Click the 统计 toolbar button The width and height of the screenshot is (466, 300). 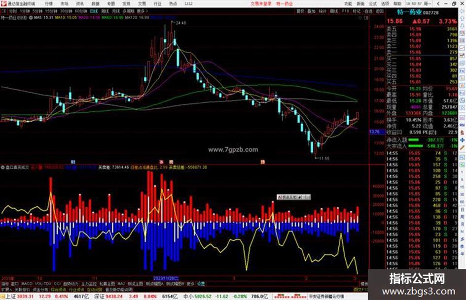323,11
